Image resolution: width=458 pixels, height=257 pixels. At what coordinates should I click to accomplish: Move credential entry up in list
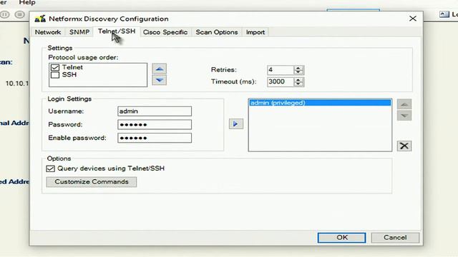[404, 104]
